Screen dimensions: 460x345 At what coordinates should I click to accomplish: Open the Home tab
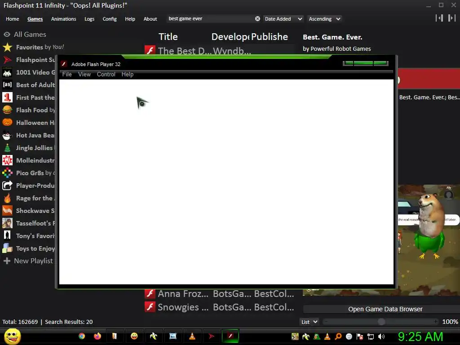point(12,19)
